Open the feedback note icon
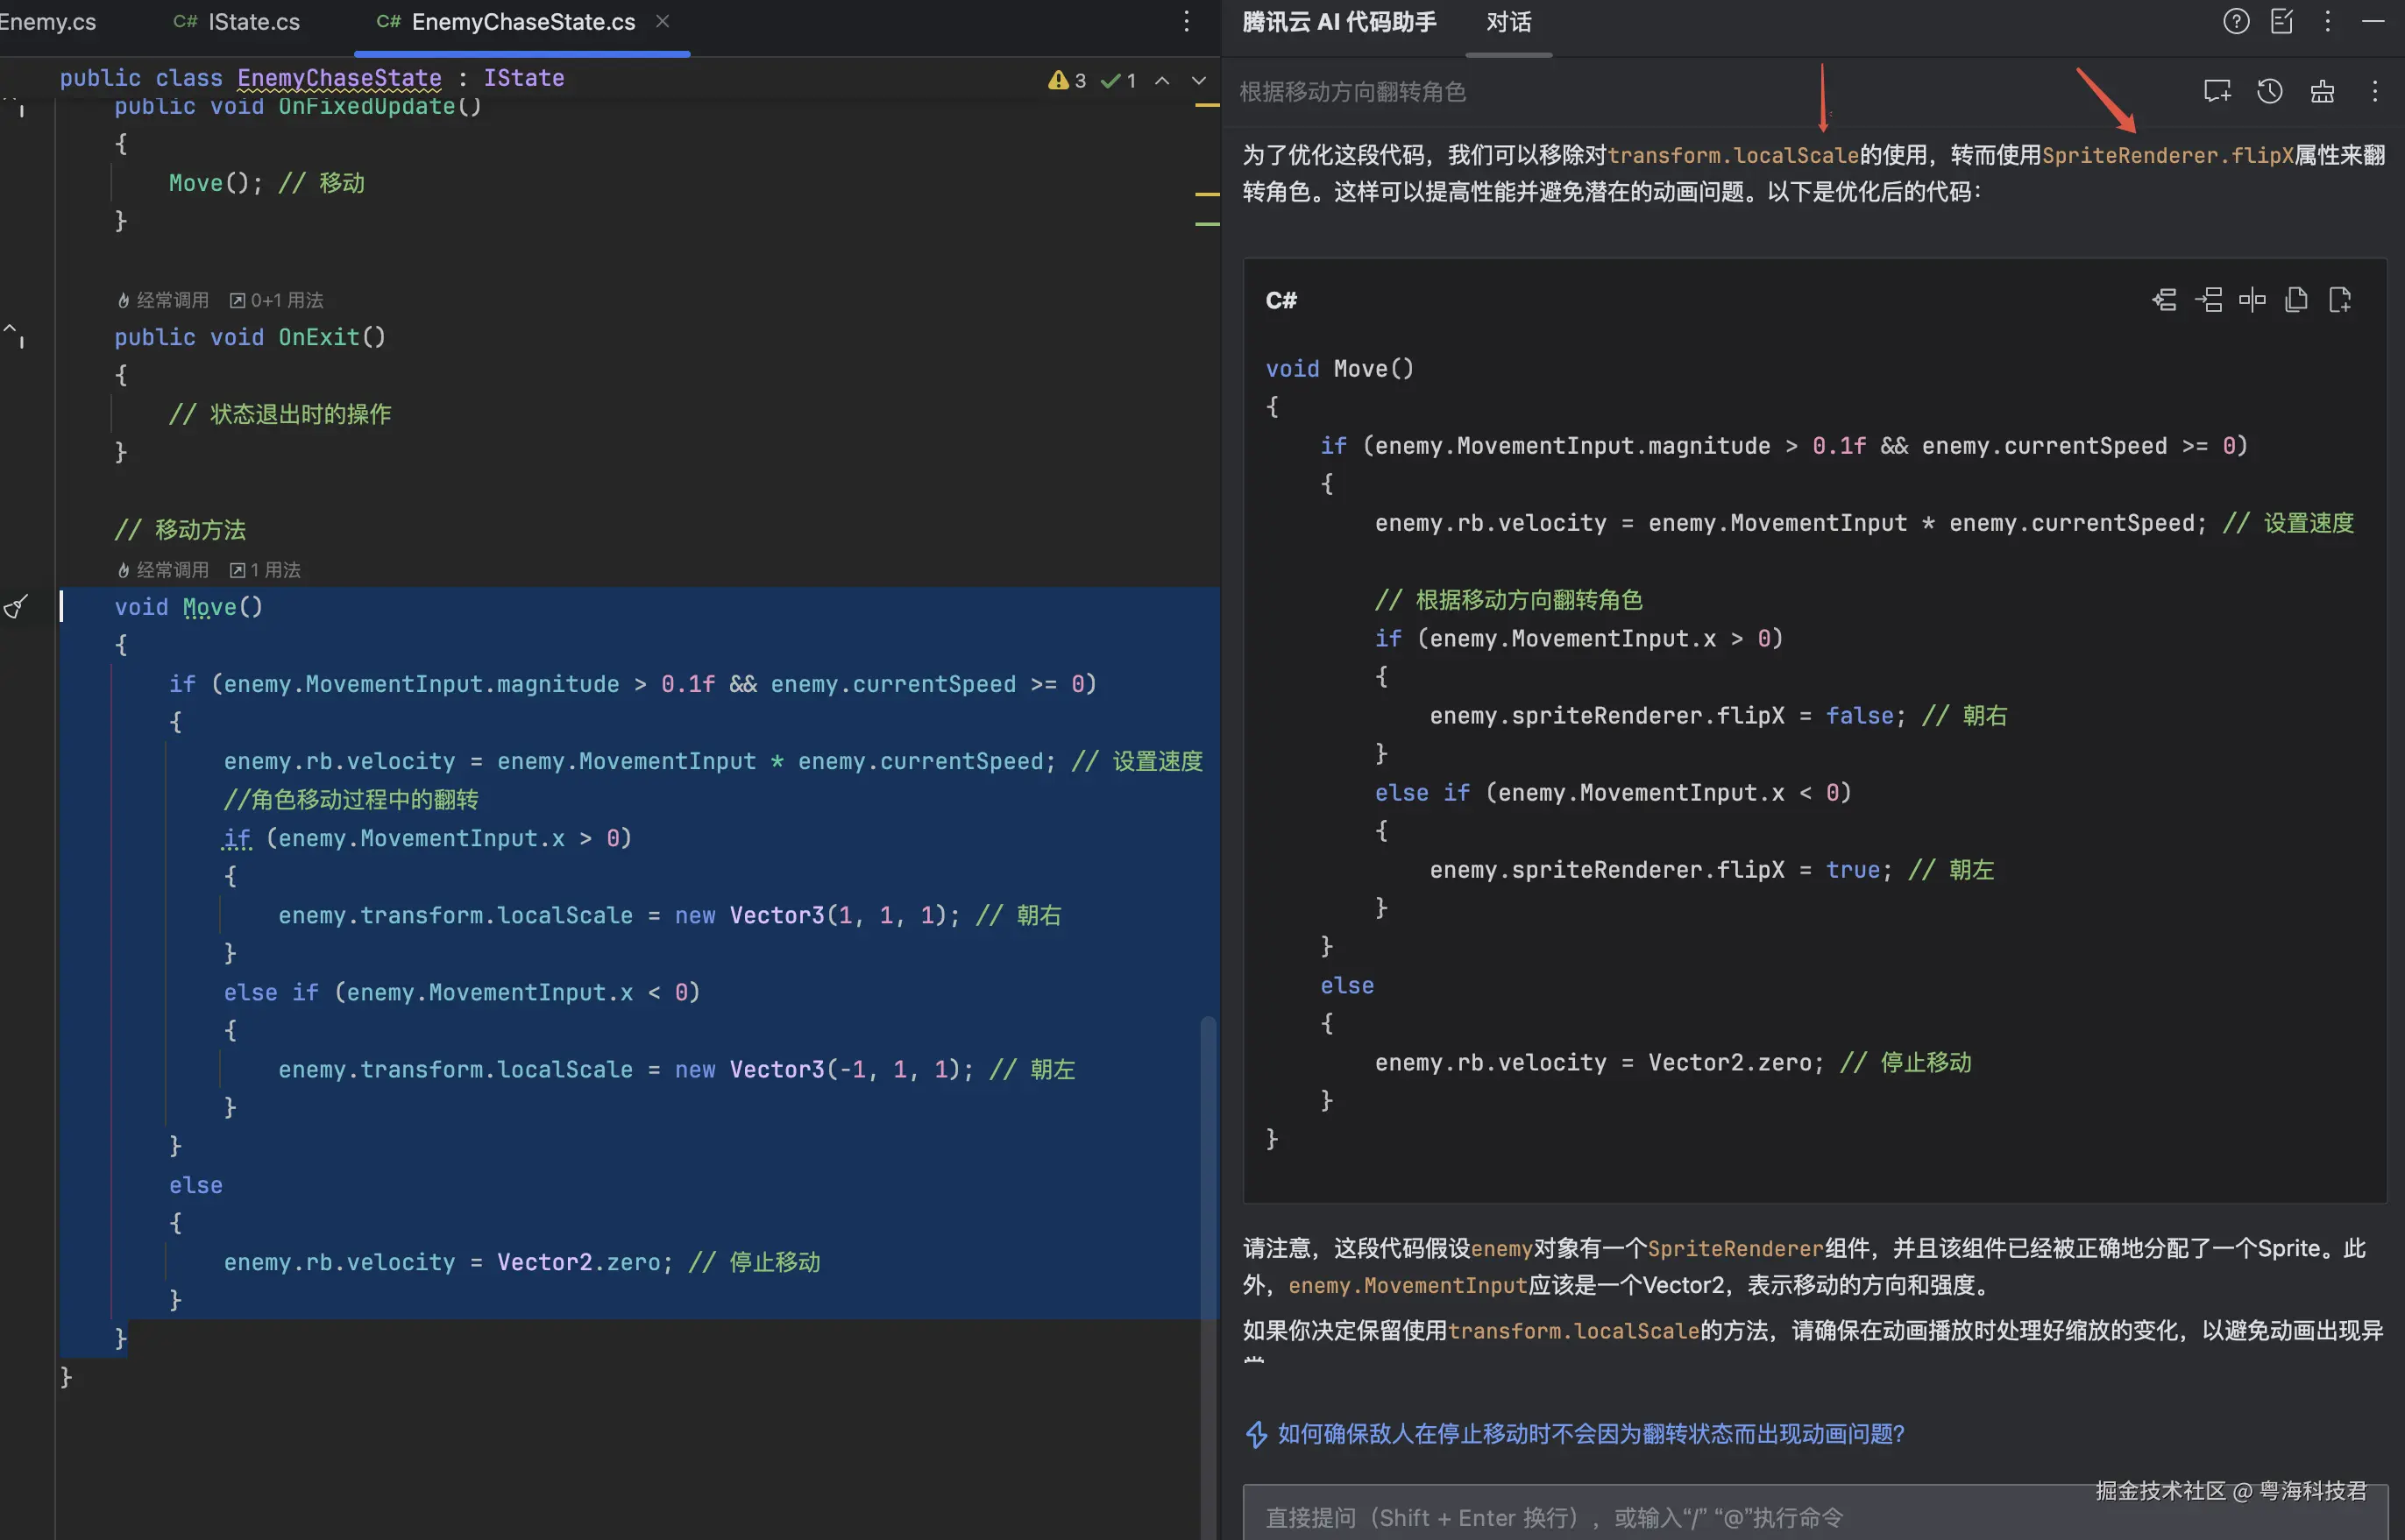Screen dimensions: 2405x1540 pyautogui.click(x=2282, y=21)
